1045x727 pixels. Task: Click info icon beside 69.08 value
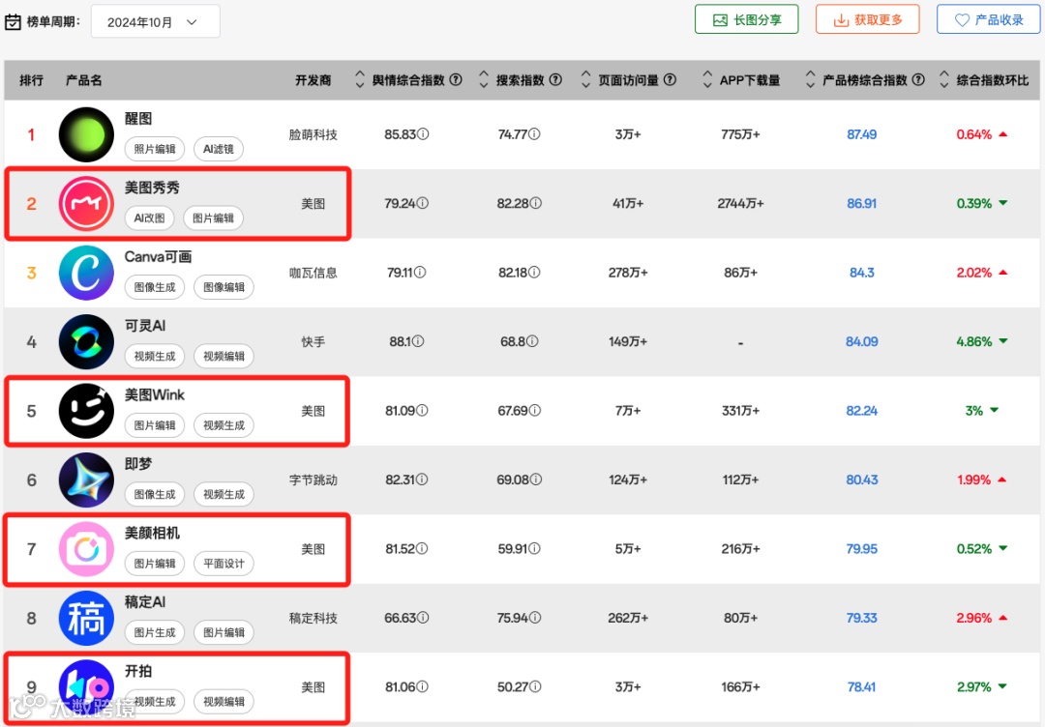(x=536, y=480)
